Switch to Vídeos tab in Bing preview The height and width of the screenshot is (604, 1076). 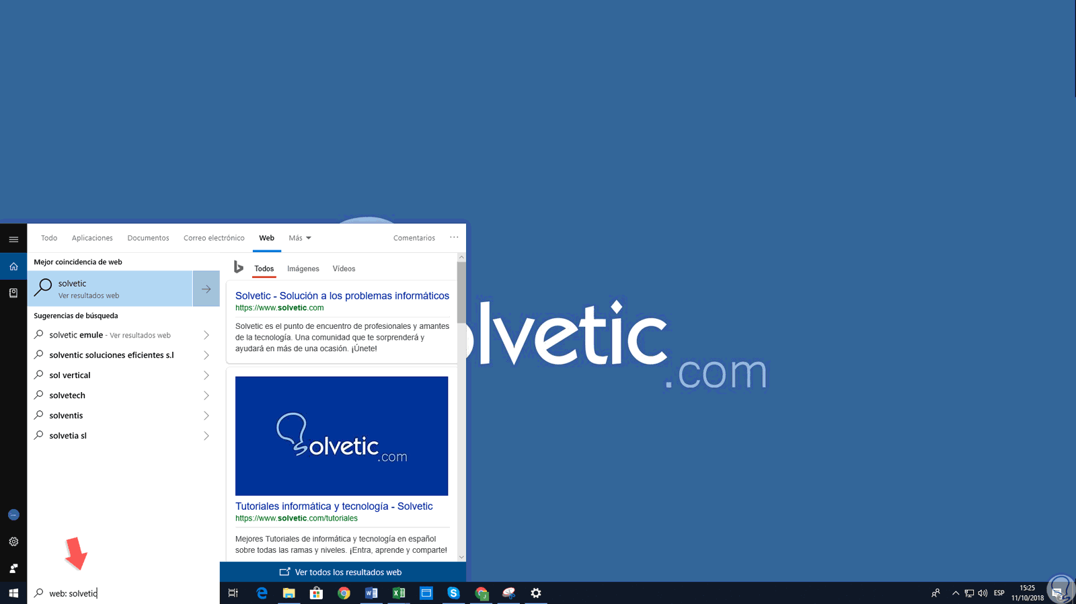coord(344,268)
